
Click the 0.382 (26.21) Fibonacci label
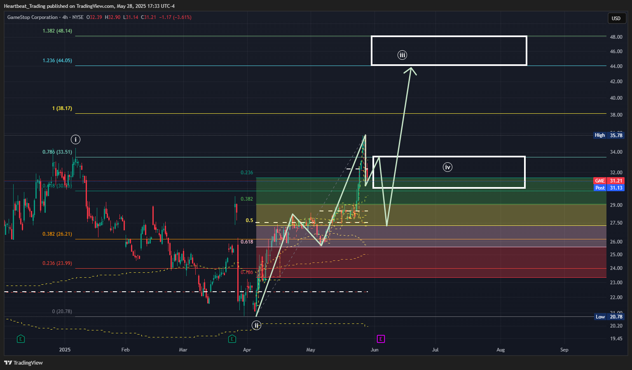[x=57, y=234]
